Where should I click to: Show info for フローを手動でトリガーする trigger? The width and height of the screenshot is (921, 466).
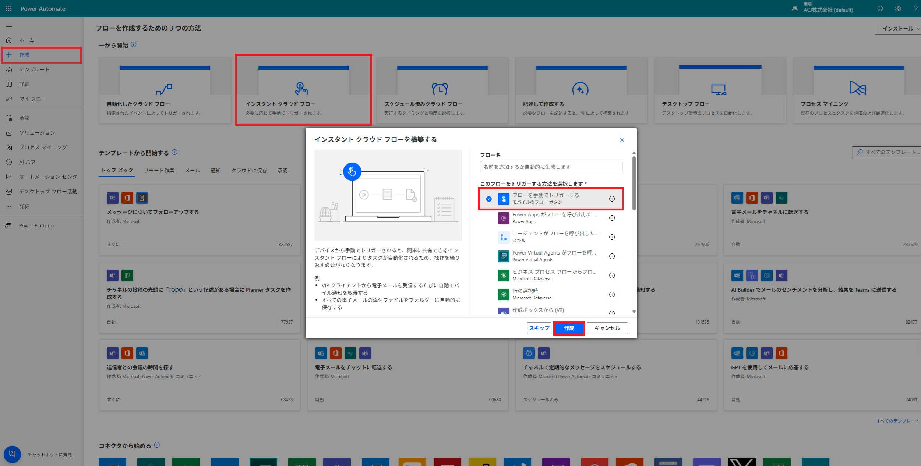pos(612,199)
